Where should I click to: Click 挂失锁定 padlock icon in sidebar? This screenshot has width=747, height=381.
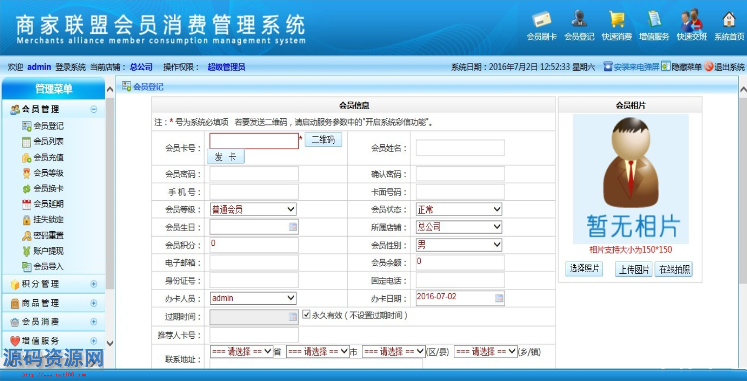(x=26, y=220)
